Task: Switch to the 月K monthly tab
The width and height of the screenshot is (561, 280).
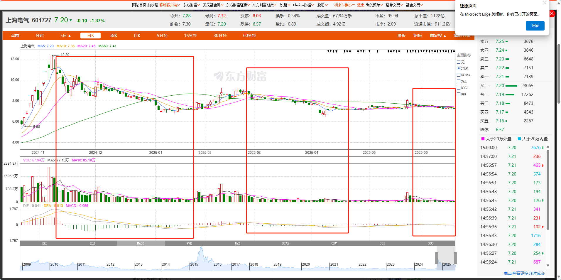Action: 137,36
